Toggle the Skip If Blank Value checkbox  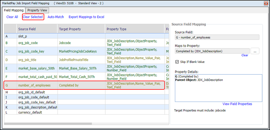point(177,62)
